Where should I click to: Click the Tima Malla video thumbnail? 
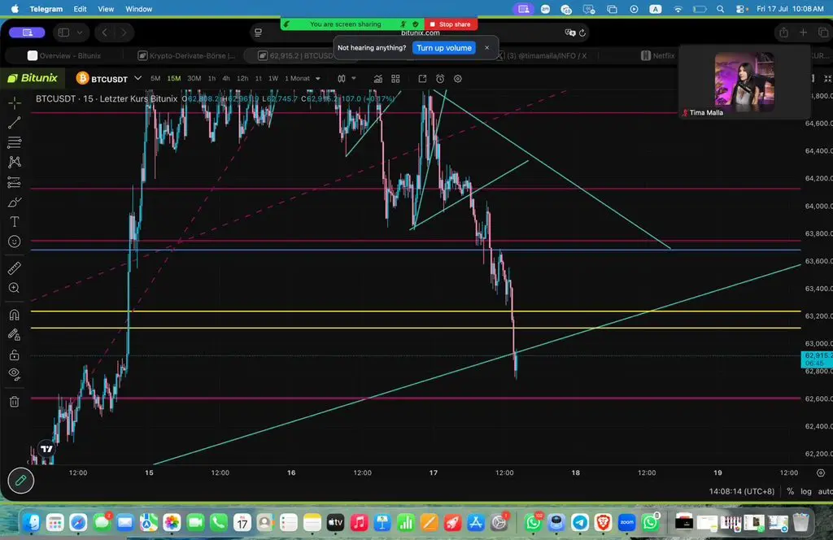(x=744, y=82)
